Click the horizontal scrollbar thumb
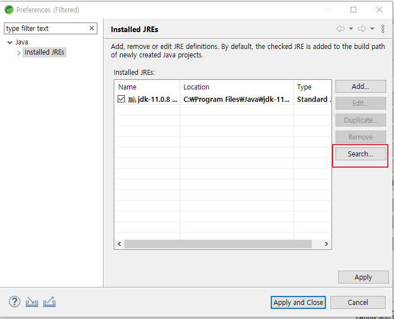394x319 pixels. (218, 244)
